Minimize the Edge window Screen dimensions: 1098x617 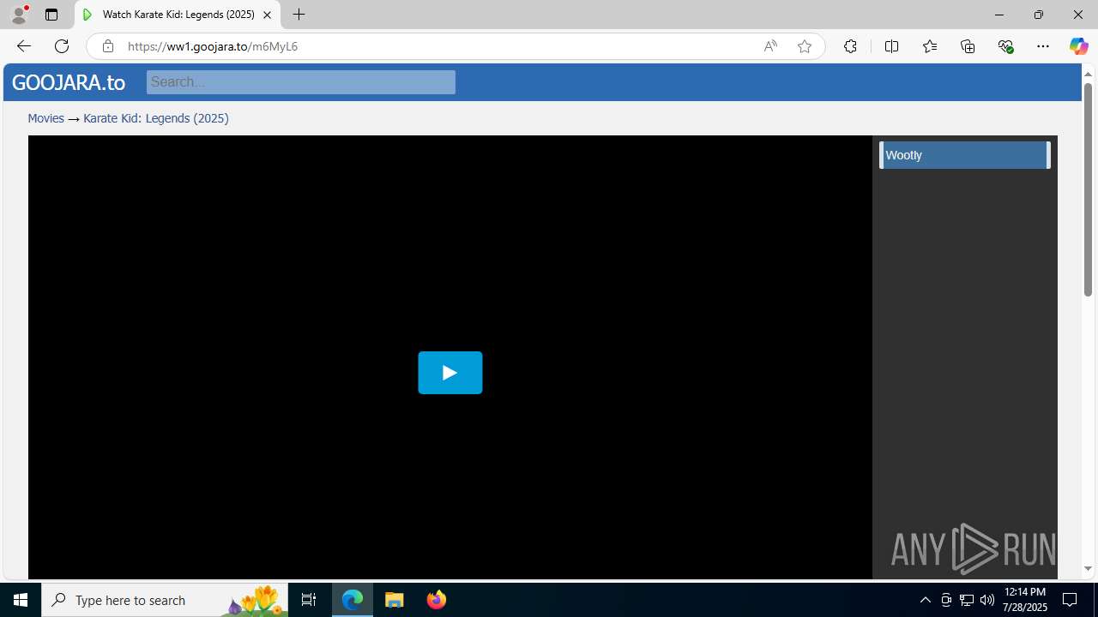[998, 15]
